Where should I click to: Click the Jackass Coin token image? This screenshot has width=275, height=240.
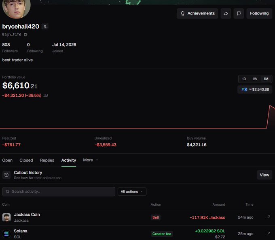(6, 217)
